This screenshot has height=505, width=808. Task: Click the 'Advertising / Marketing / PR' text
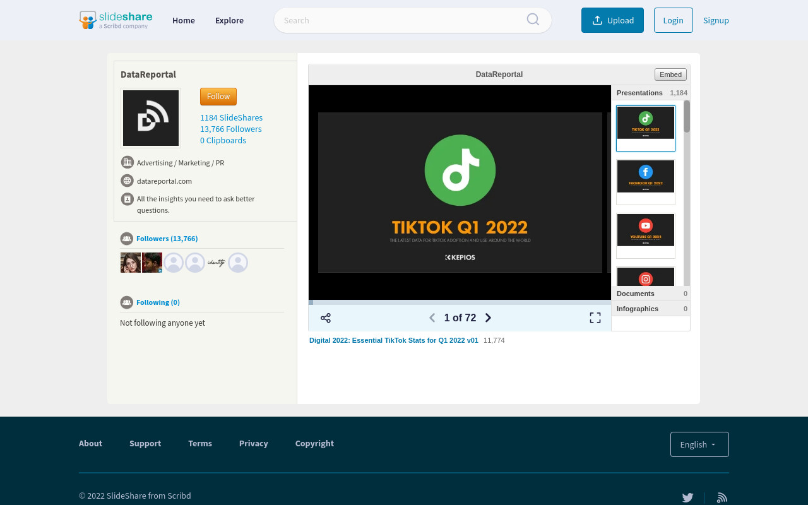[x=181, y=162]
